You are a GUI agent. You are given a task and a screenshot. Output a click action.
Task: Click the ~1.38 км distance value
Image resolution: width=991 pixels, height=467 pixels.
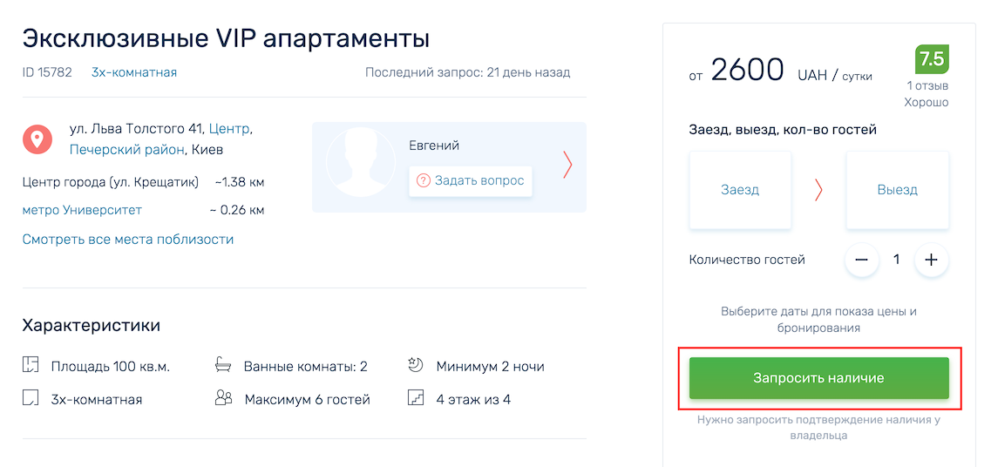240,183
